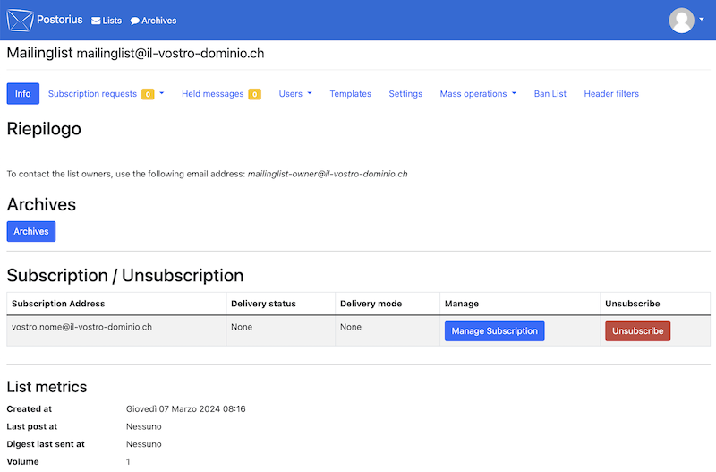Image resolution: width=716 pixels, height=472 pixels.
Task: Open Lists in the top navbar
Action: click(107, 21)
